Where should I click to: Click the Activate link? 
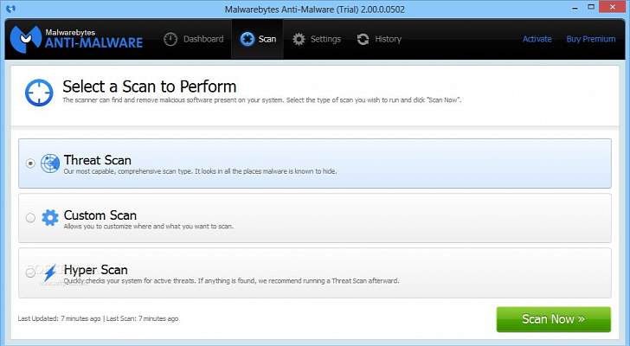point(537,39)
